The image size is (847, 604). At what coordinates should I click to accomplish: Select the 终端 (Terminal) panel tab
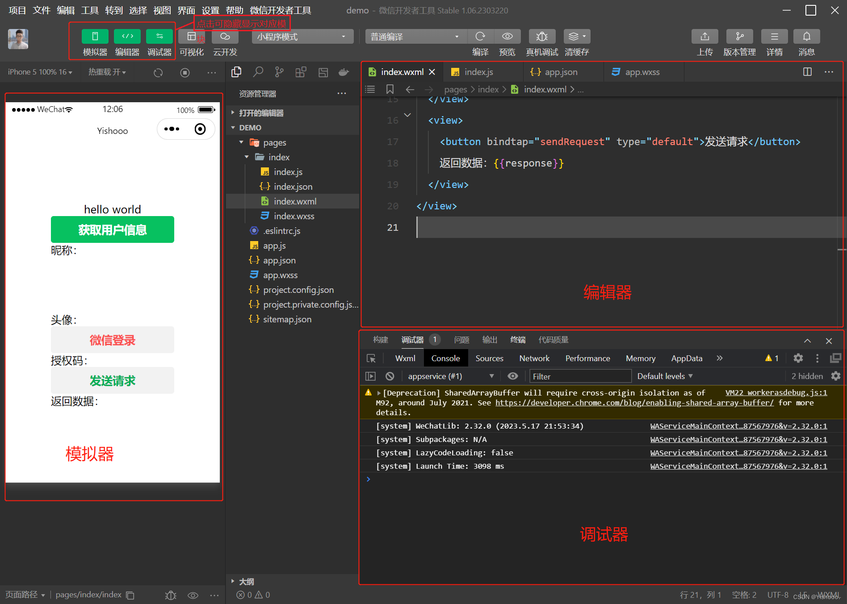[x=518, y=340]
